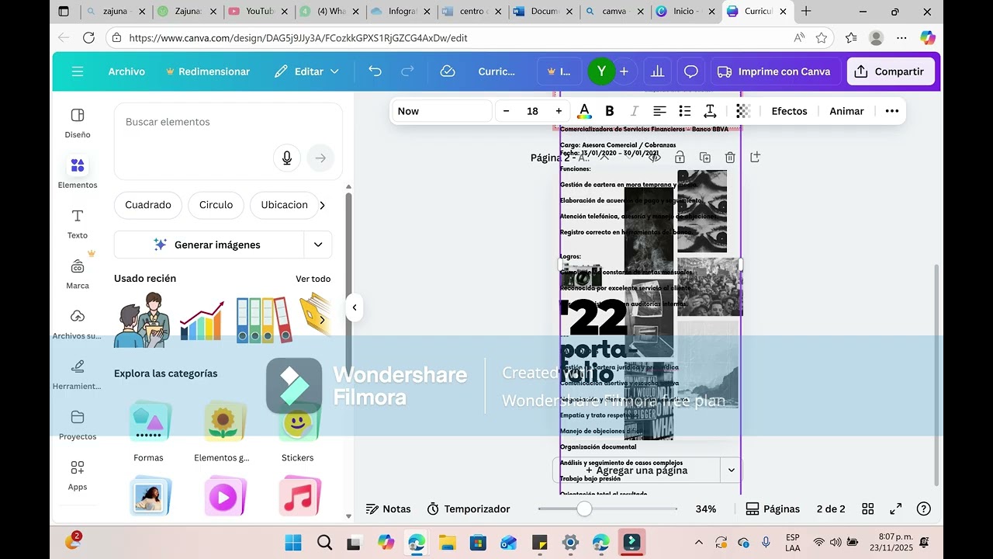993x559 pixels.
Task: Open the Diseño sidebar tab
Action: tap(78, 123)
